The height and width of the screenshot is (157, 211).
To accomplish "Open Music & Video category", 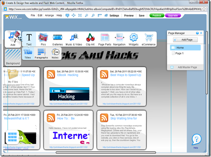I will pos(74,39).
